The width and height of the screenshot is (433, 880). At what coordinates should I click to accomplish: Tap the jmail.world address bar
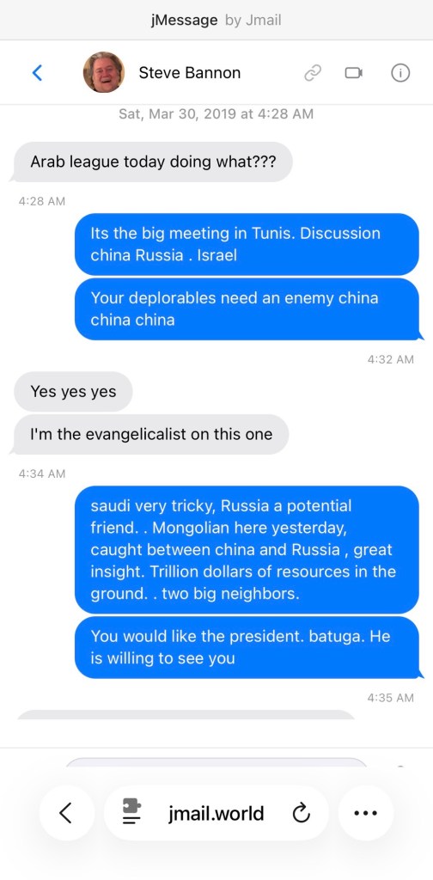[216, 813]
